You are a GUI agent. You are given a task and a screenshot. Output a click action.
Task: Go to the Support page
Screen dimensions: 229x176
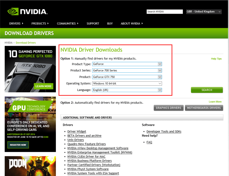point(93,24)
